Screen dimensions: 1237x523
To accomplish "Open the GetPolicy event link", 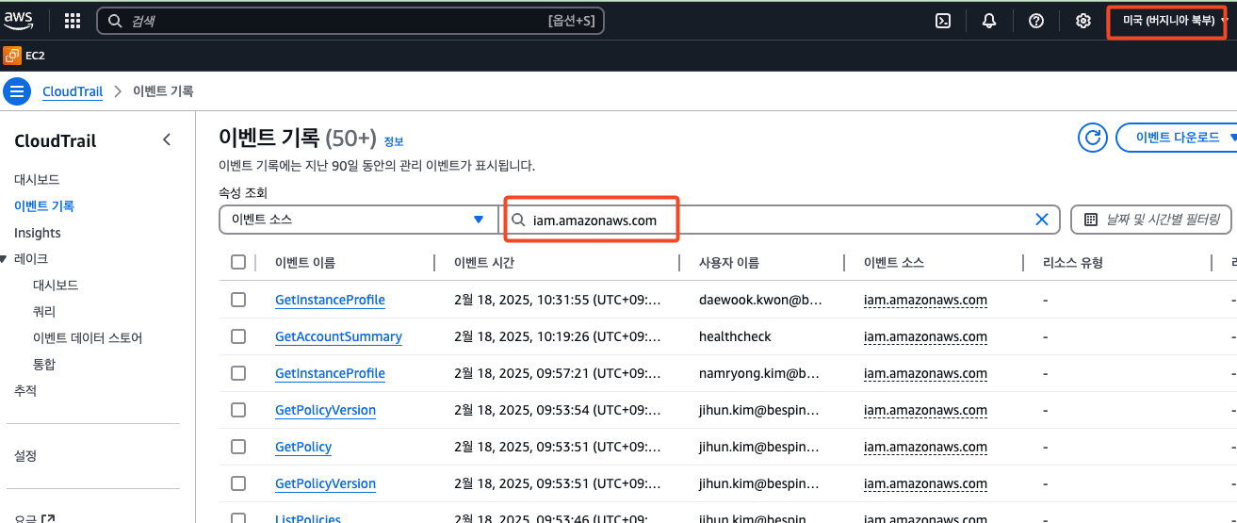I will click(303, 447).
